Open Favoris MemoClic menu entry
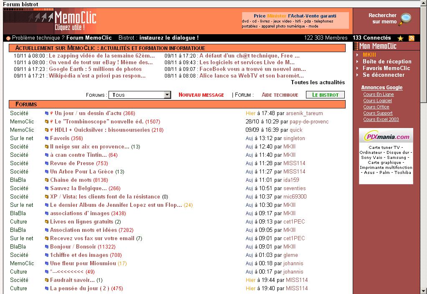The image size is (427, 294). coord(386,68)
